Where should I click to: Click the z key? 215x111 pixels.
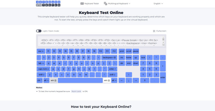50,75
